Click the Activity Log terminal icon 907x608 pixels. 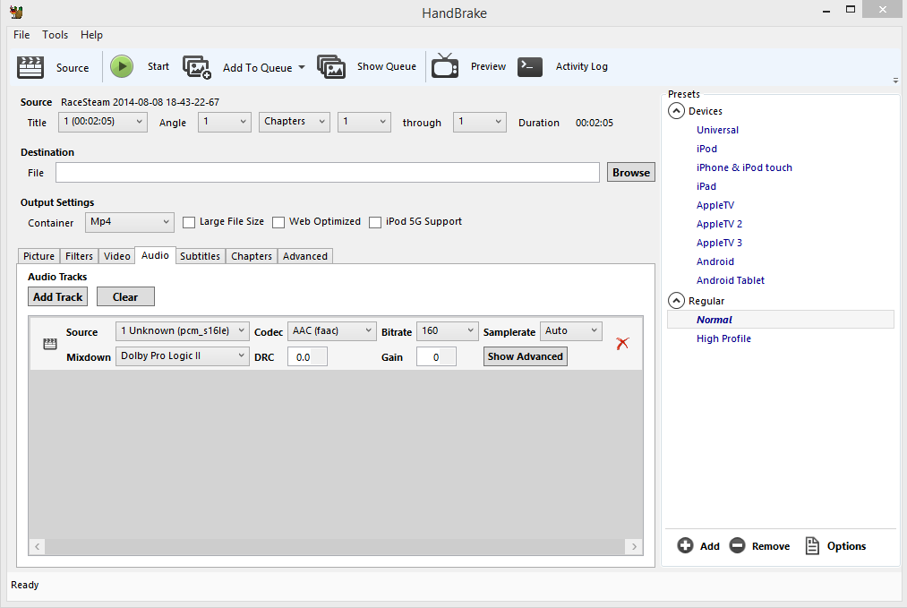(529, 66)
